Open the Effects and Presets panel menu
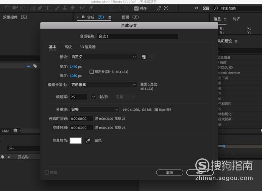The height and width of the screenshot is (191, 262). pos(236,41)
